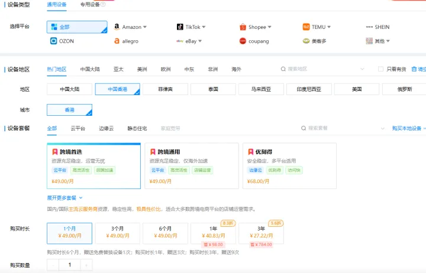Choose the TEMU platform logo
This screenshot has width=426, height=273.
tap(306, 27)
